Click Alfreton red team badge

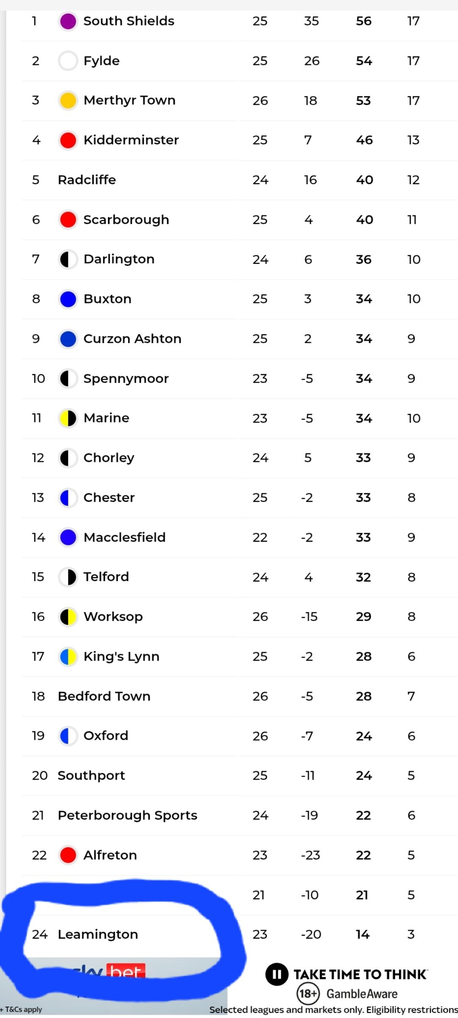click(68, 855)
